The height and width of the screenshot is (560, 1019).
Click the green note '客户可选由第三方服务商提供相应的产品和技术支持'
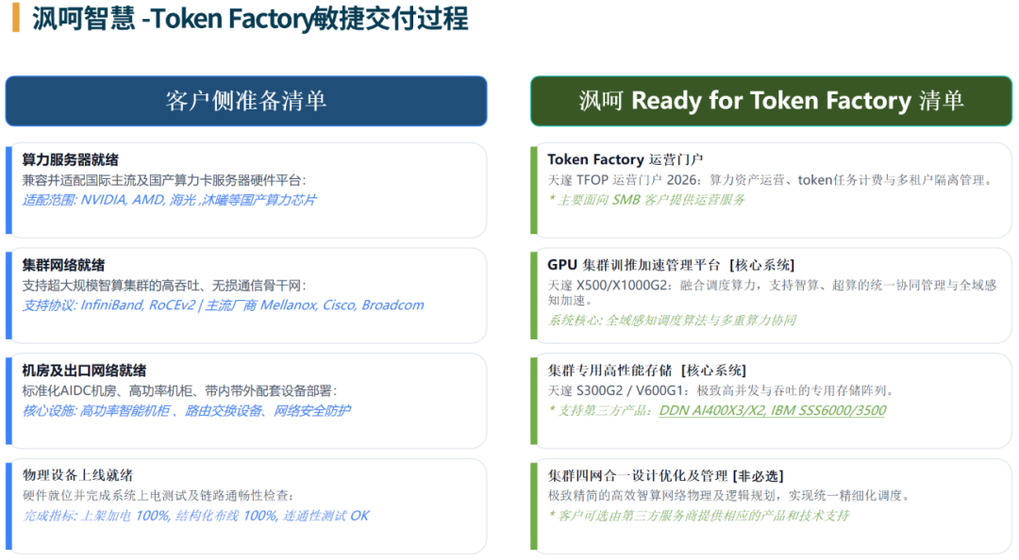point(704,516)
